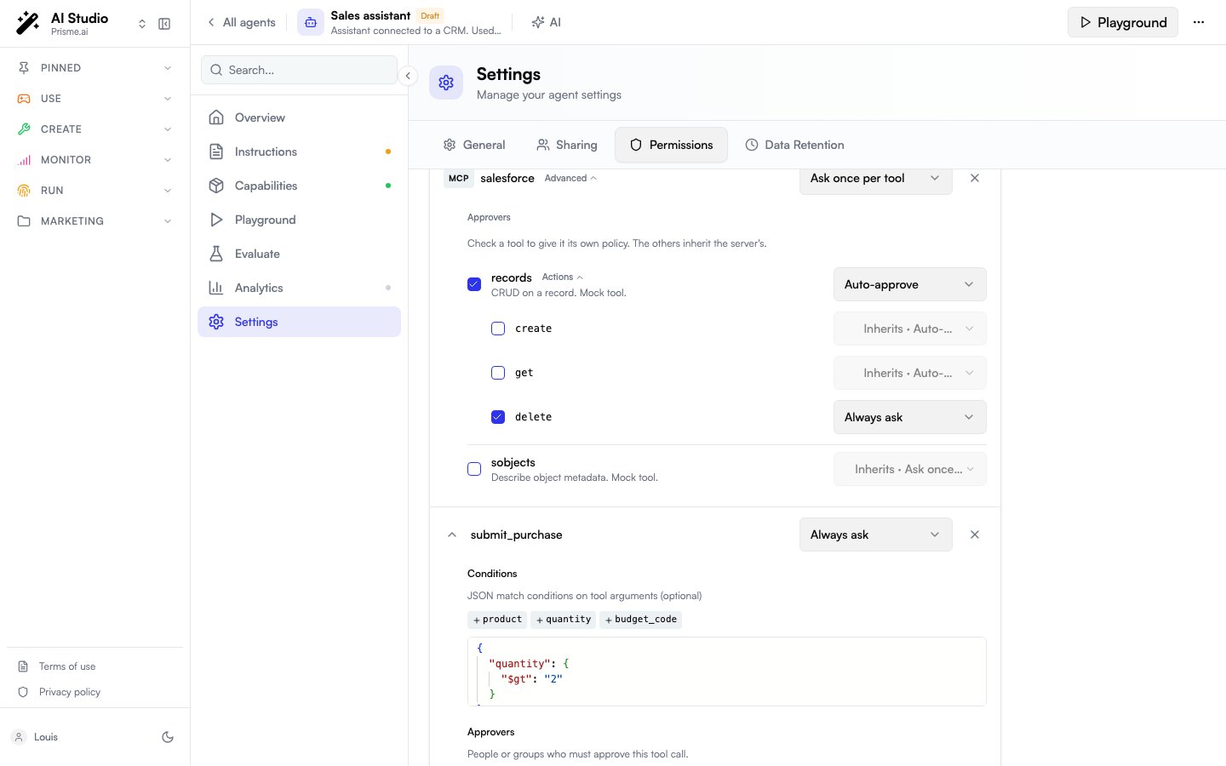Expand the PINNED sidebar group
The height and width of the screenshot is (766, 1226).
tap(95, 68)
